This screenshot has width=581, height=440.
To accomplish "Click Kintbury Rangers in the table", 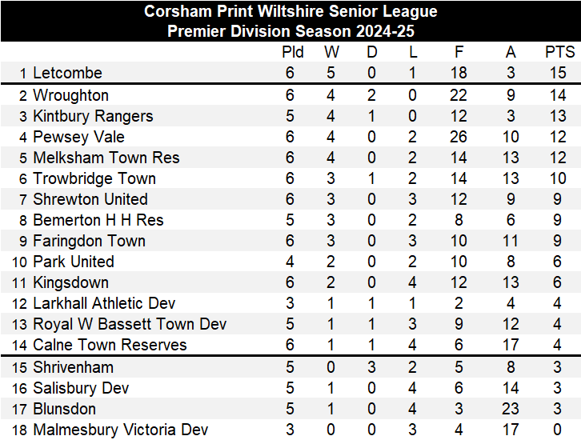I will pos(93,116).
